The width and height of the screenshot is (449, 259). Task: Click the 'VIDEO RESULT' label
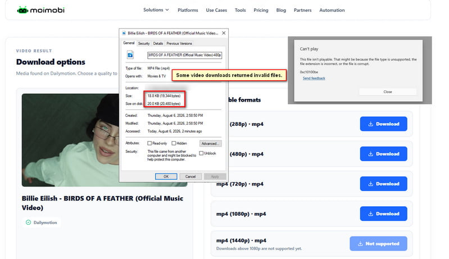pyautogui.click(x=34, y=51)
